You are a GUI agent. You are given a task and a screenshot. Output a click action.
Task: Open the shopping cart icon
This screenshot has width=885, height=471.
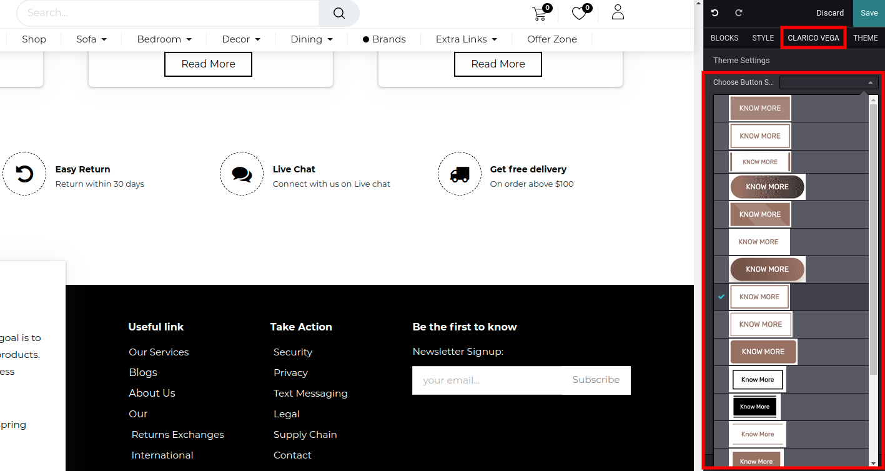click(x=540, y=14)
